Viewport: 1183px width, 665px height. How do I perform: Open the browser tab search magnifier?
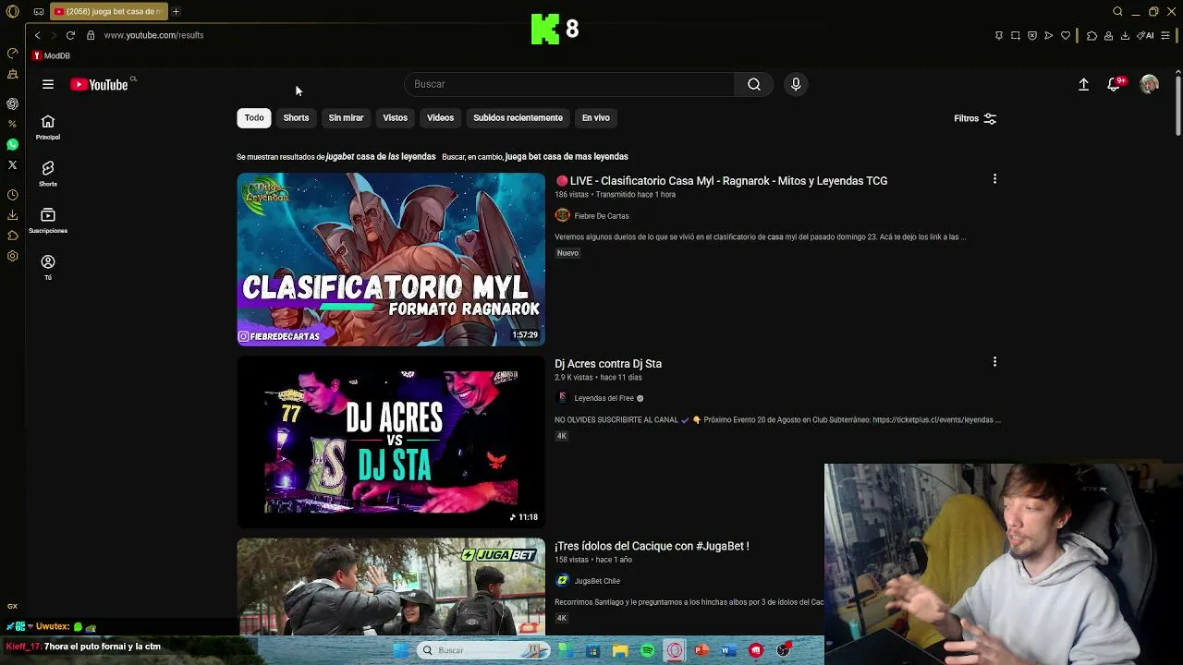point(1117,11)
